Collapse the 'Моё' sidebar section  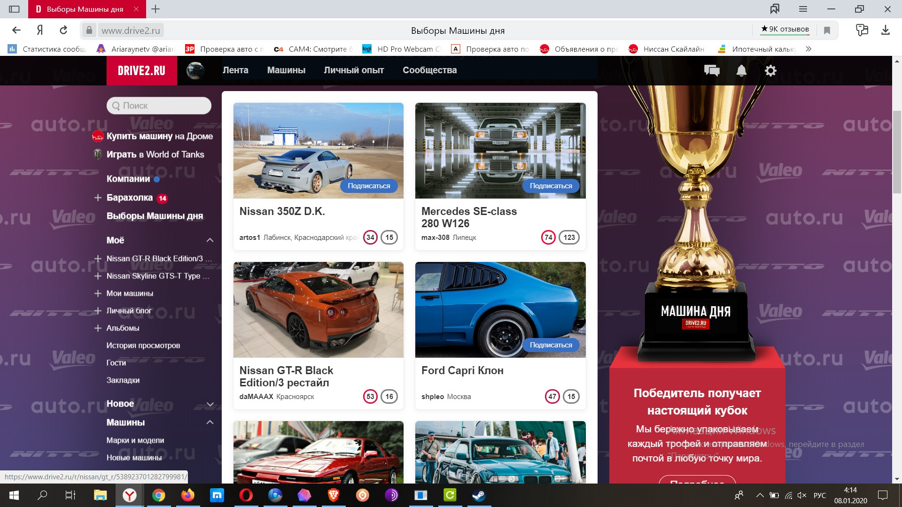(x=210, y=240)
